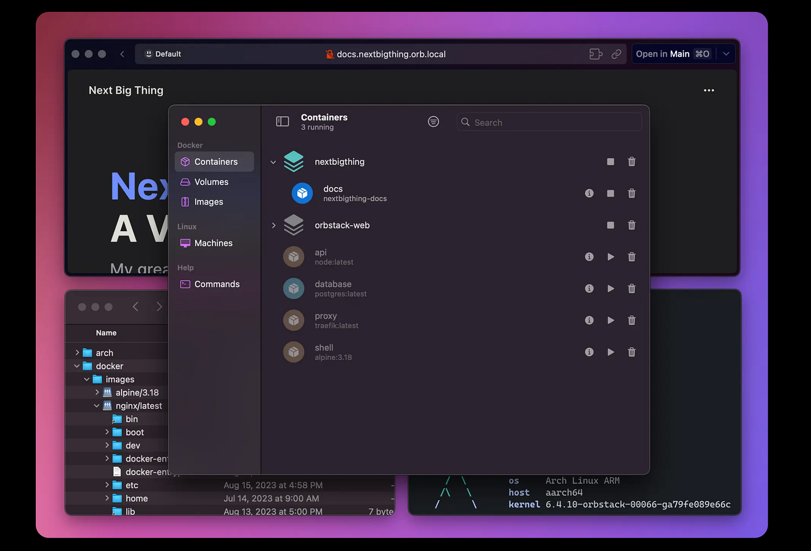Viewport: 811px width, 551px height.
Task: Show info for the docs container
Action: click(x=589, y=193)
